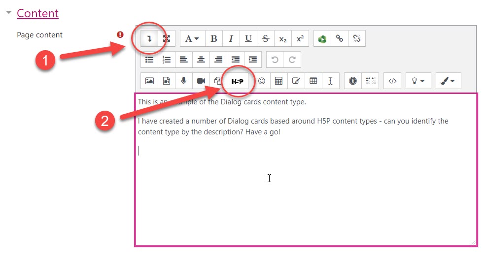This screenshot has height=253, width=486.
Task: Remove link with the unlink icon
Action: pos(357,39)
